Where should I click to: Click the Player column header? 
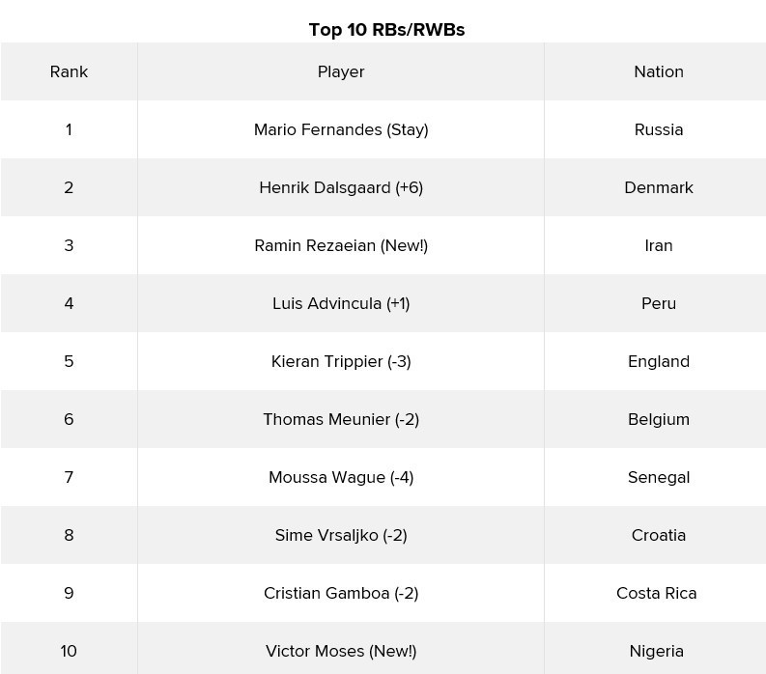[341, 71]
